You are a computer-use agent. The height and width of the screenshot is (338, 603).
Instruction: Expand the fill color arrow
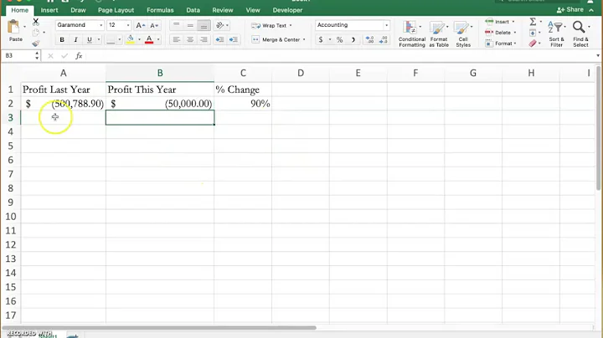pos(139,39)
